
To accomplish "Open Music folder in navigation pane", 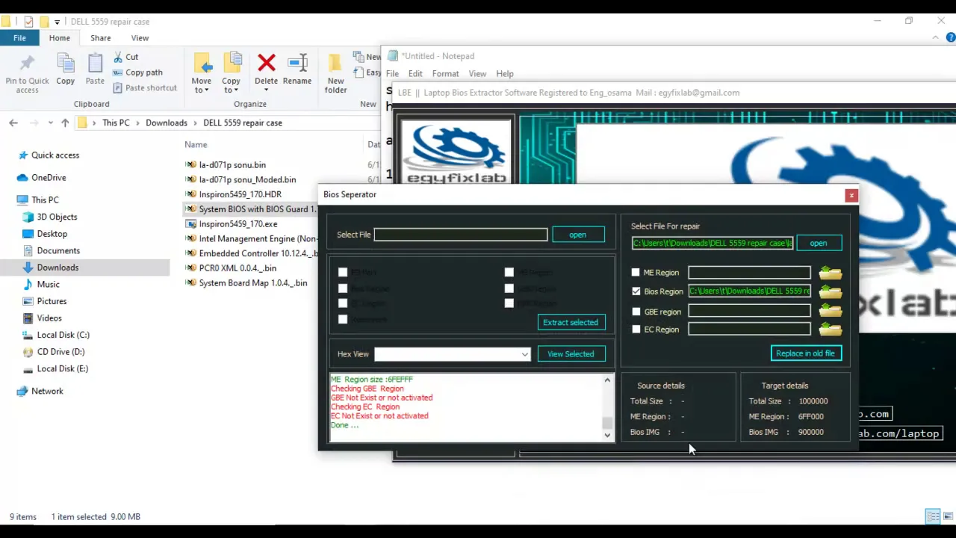I will [49, 284].
